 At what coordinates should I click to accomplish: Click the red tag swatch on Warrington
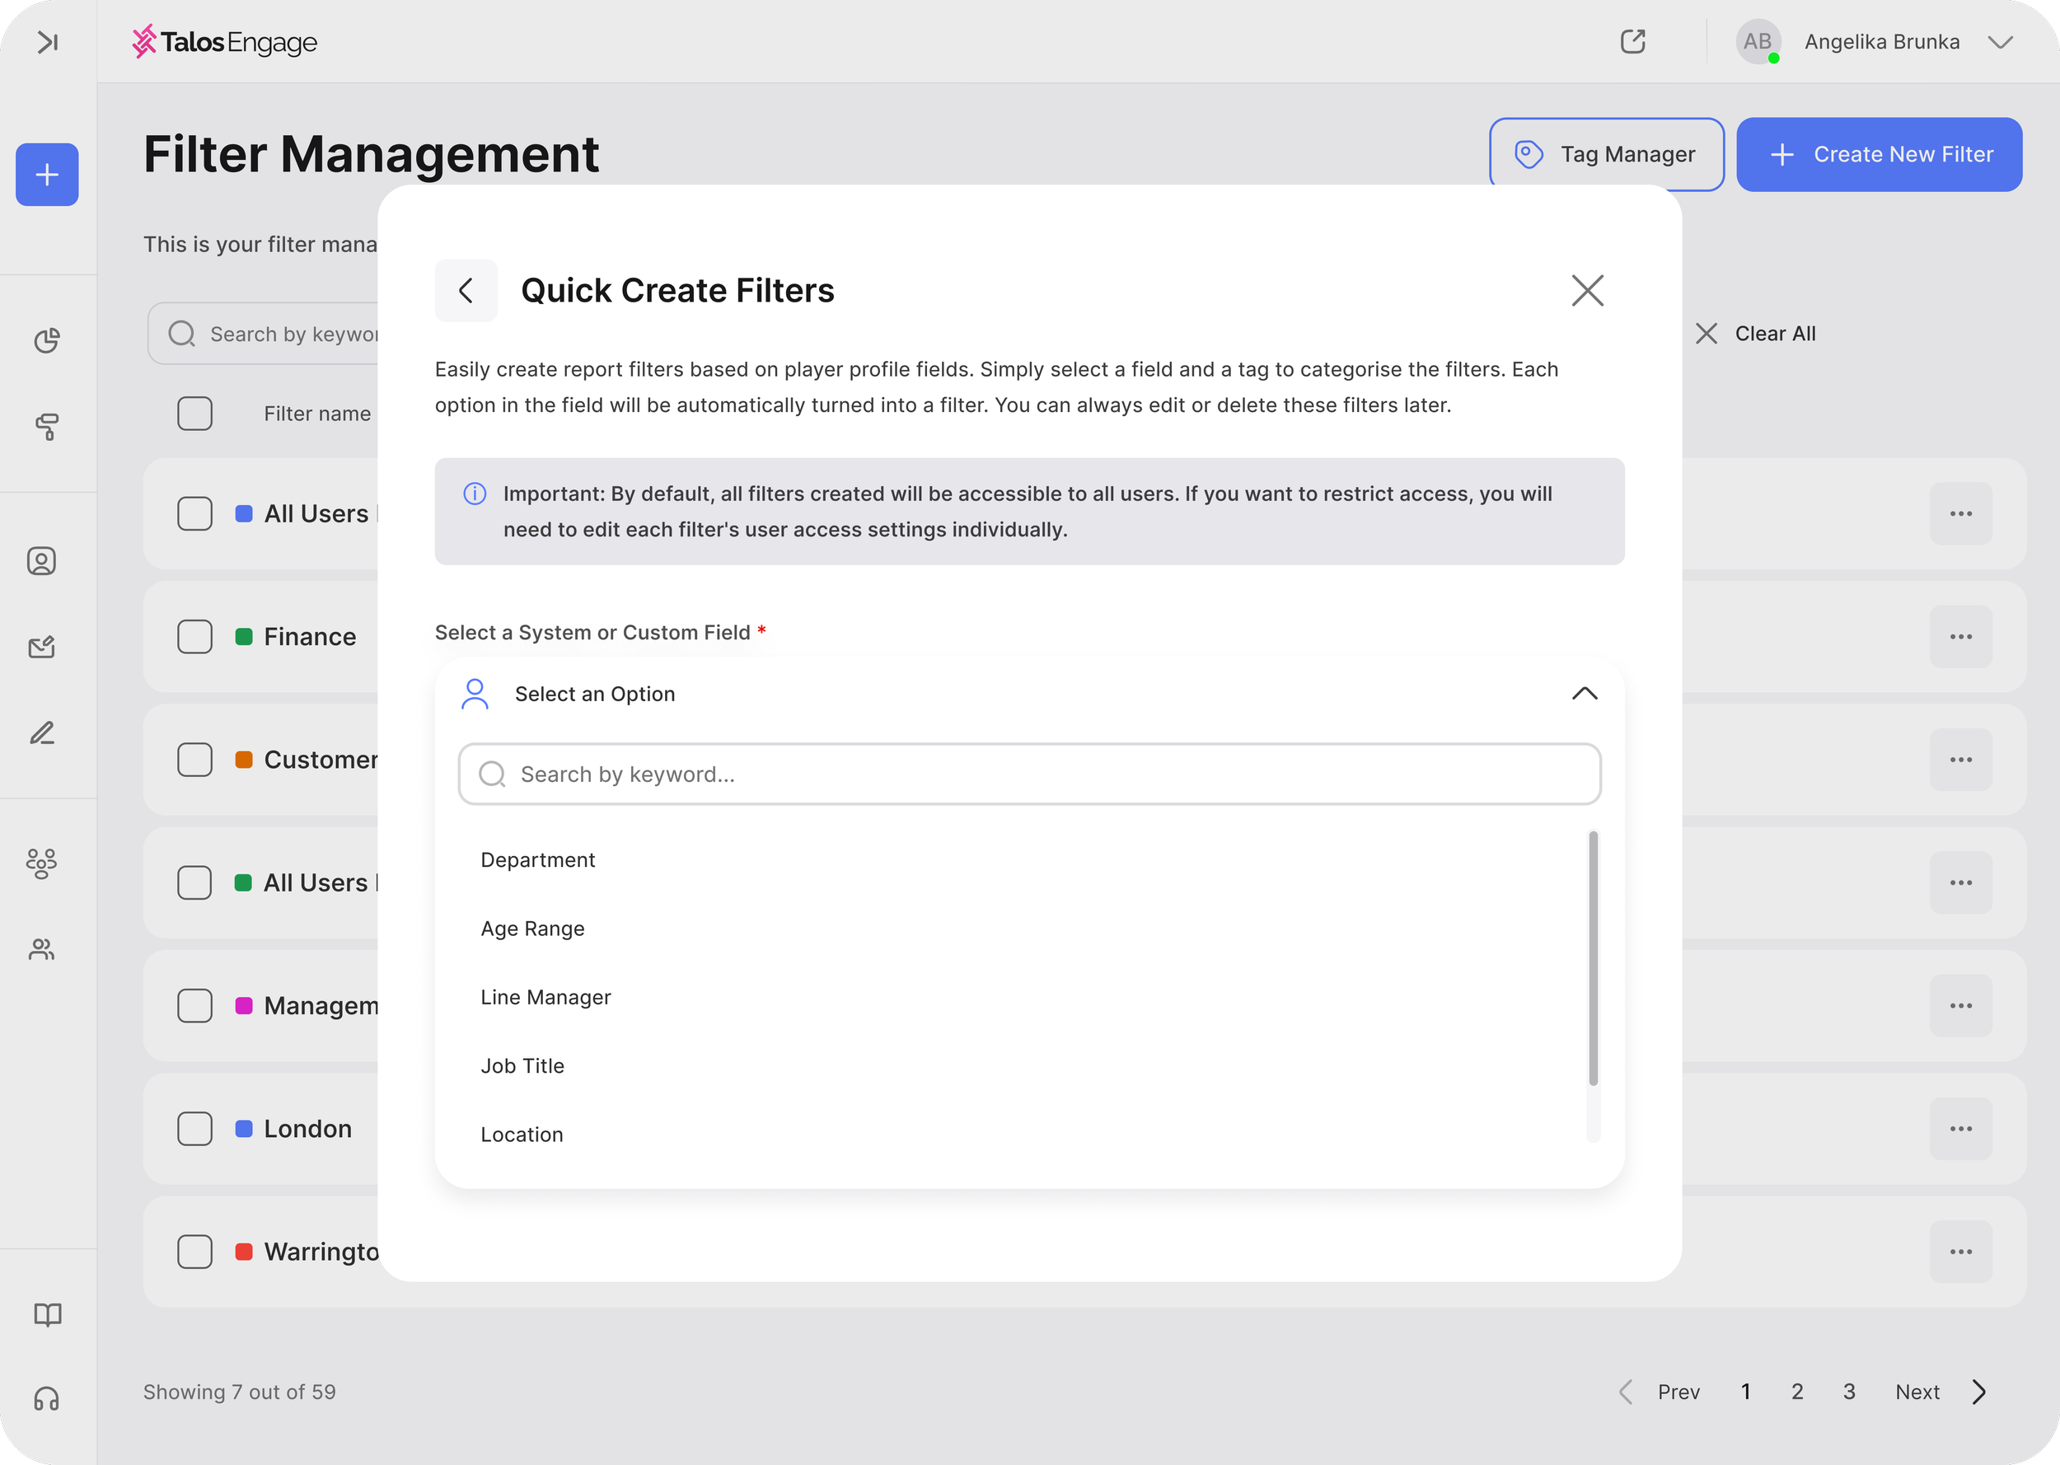coord(244,1252)
